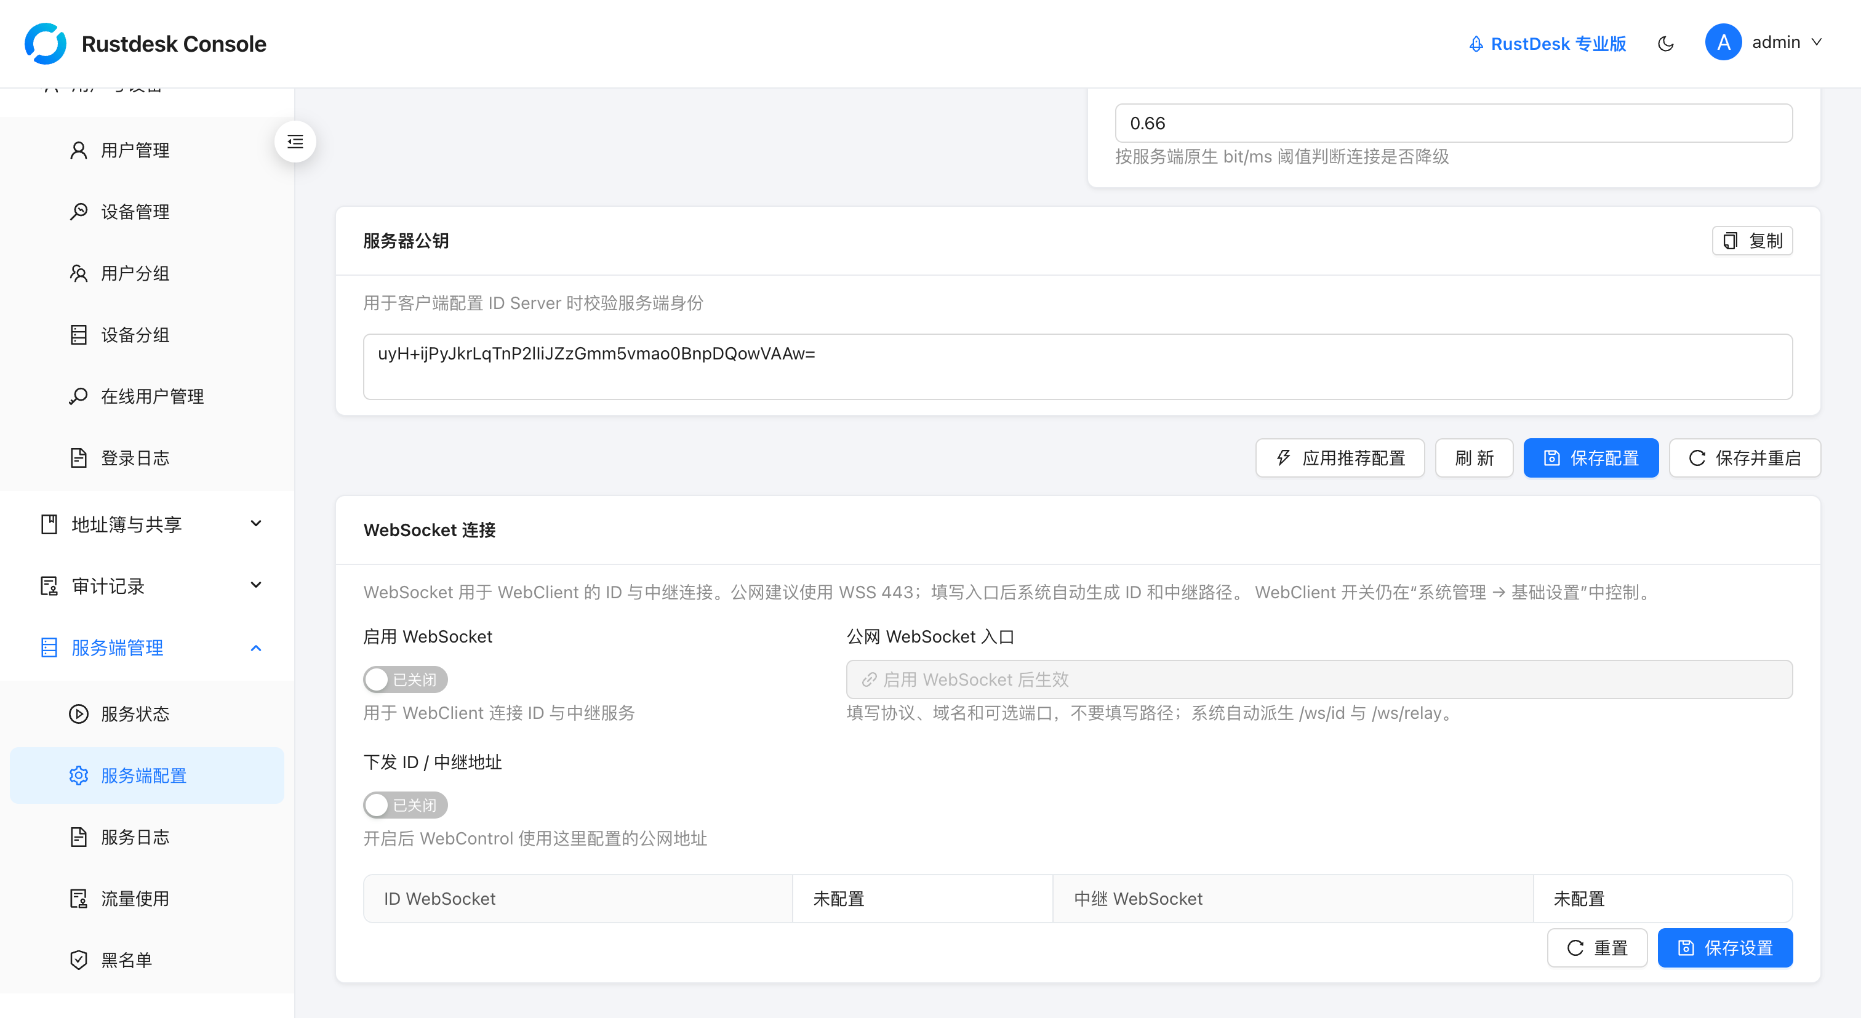Turn on the 下发 ID / 中继地址 switch
The image size is (1861, 1018).
tap(406, 805)
